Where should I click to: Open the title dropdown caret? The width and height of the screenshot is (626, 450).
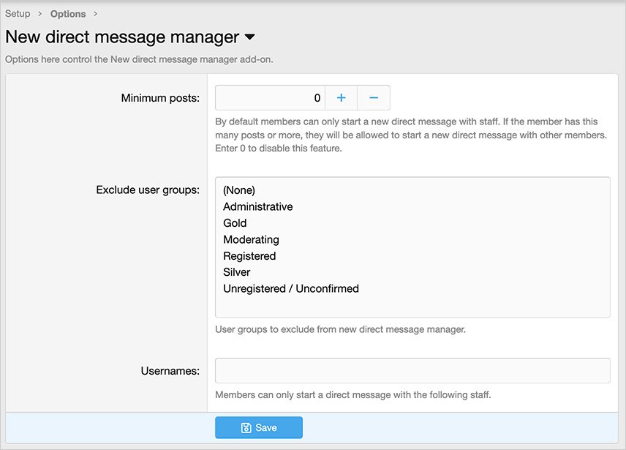coord(249,37)
